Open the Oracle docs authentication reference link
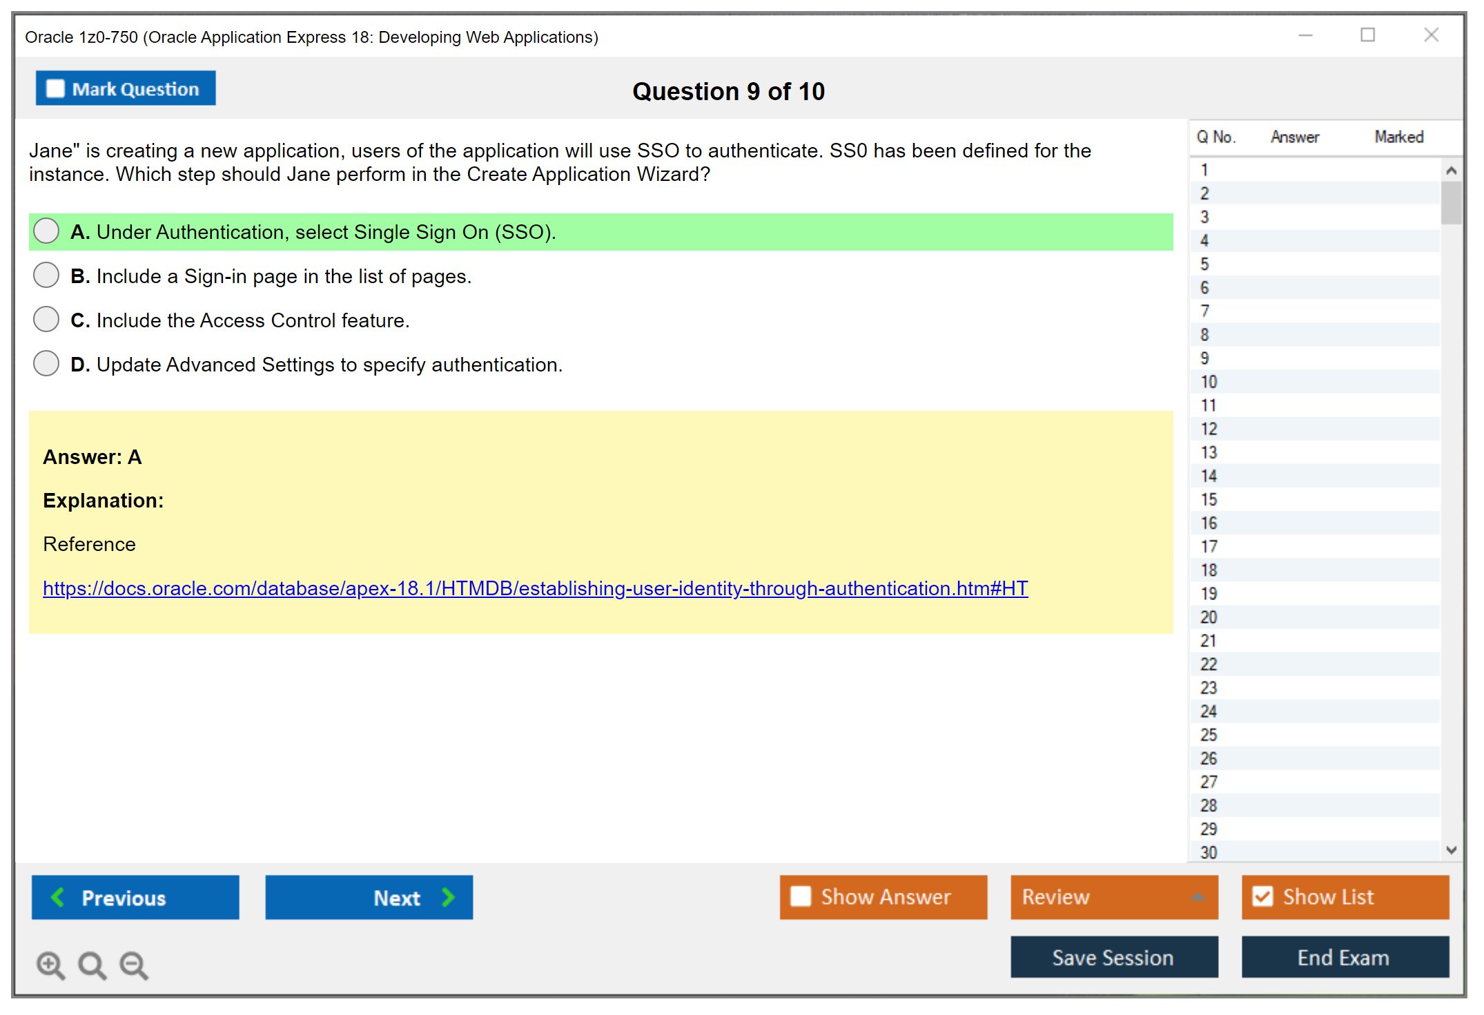1484x1015 pixels. pos(536,588)
